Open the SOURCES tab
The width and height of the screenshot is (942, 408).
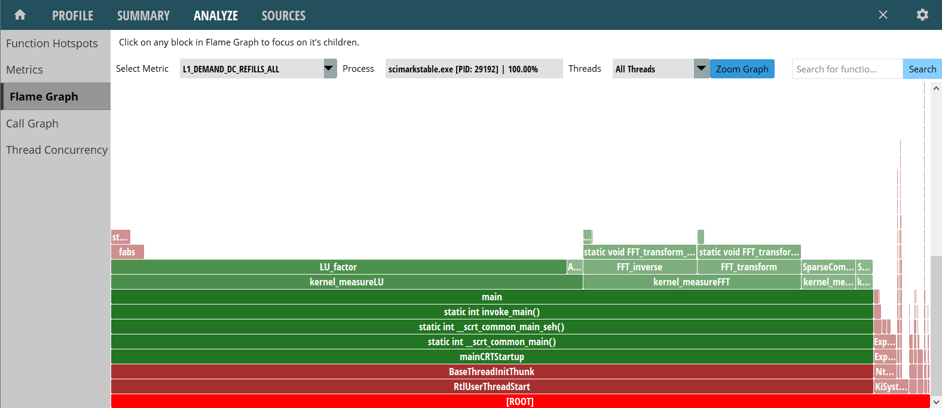pos(283,16)
